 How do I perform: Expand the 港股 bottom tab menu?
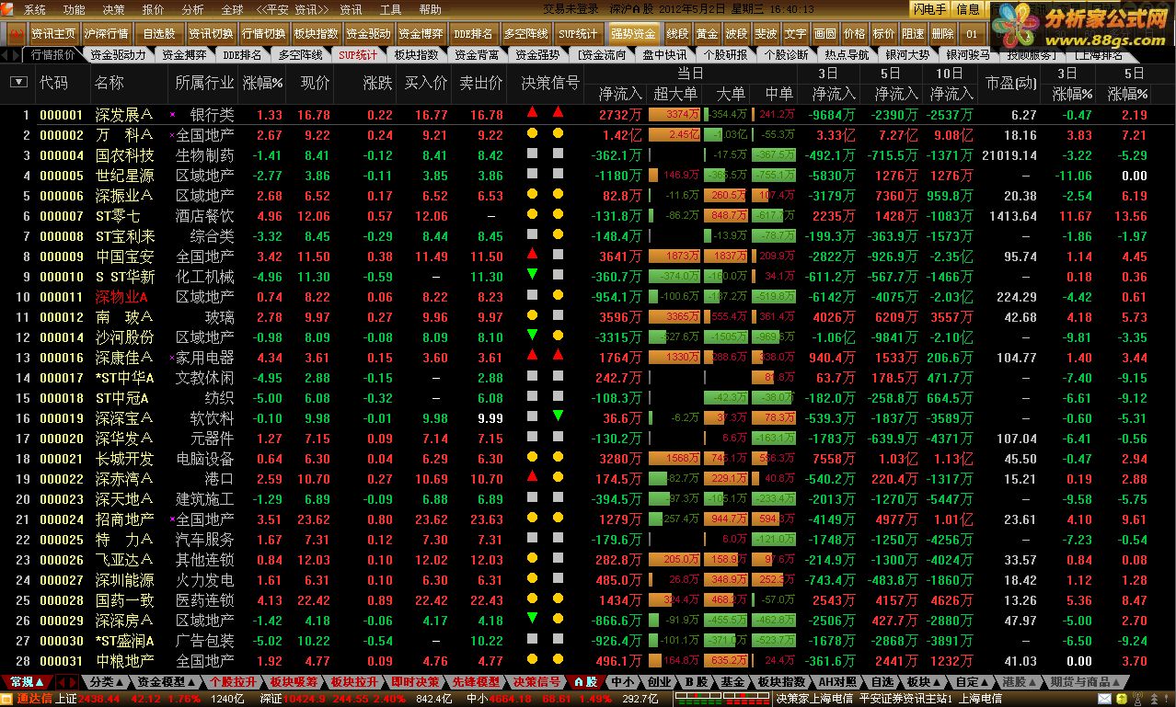1020,682
